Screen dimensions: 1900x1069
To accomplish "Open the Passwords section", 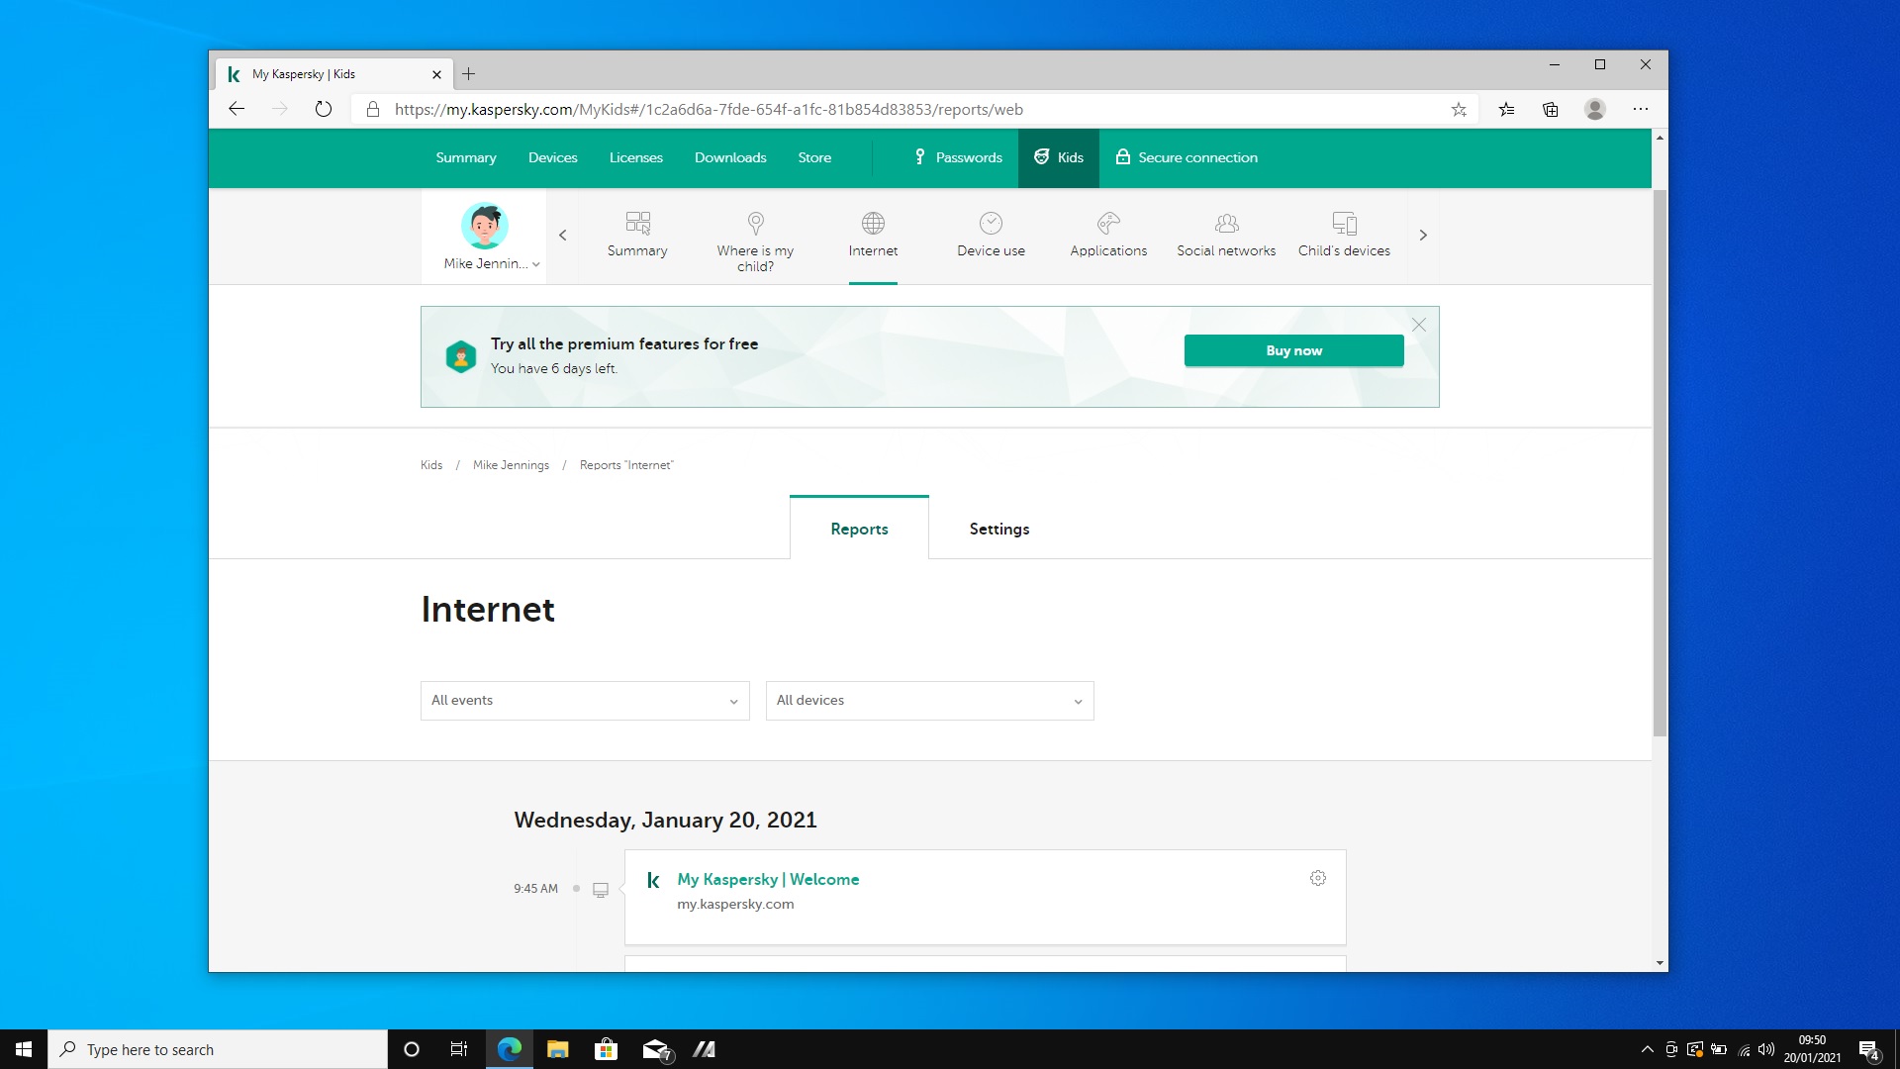I will point(958,157).
